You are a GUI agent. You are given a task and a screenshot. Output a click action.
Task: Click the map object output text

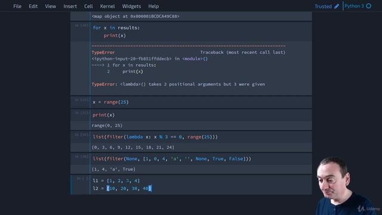click(x=135, y=16)
